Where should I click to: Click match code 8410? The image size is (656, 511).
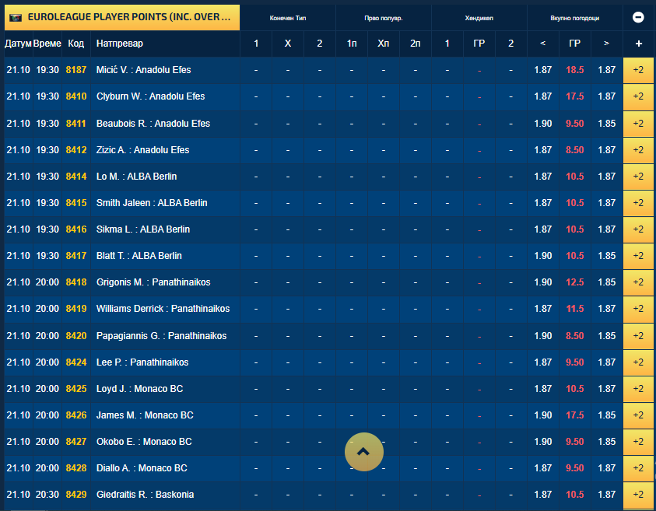76,96
